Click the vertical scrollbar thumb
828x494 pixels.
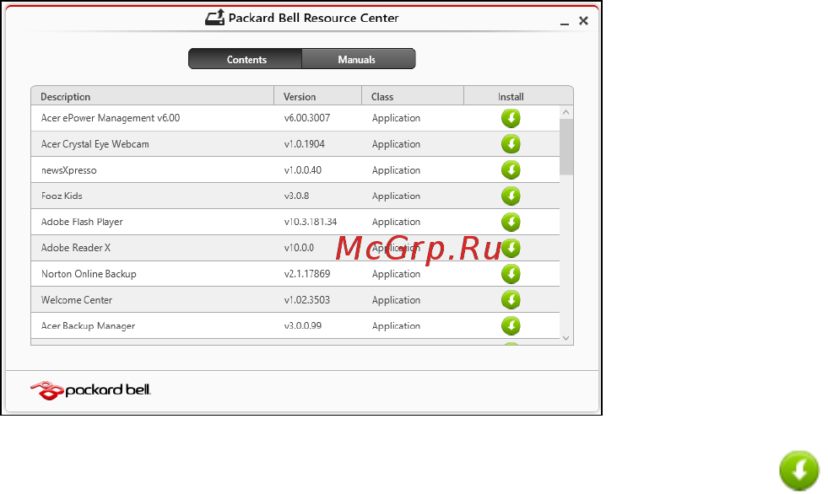pyautogui.click(x=566, y=147)
